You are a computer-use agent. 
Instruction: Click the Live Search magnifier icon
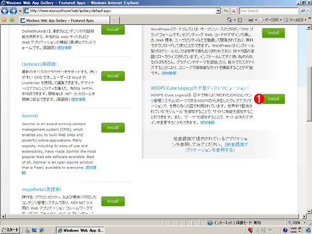coord(303,11)
